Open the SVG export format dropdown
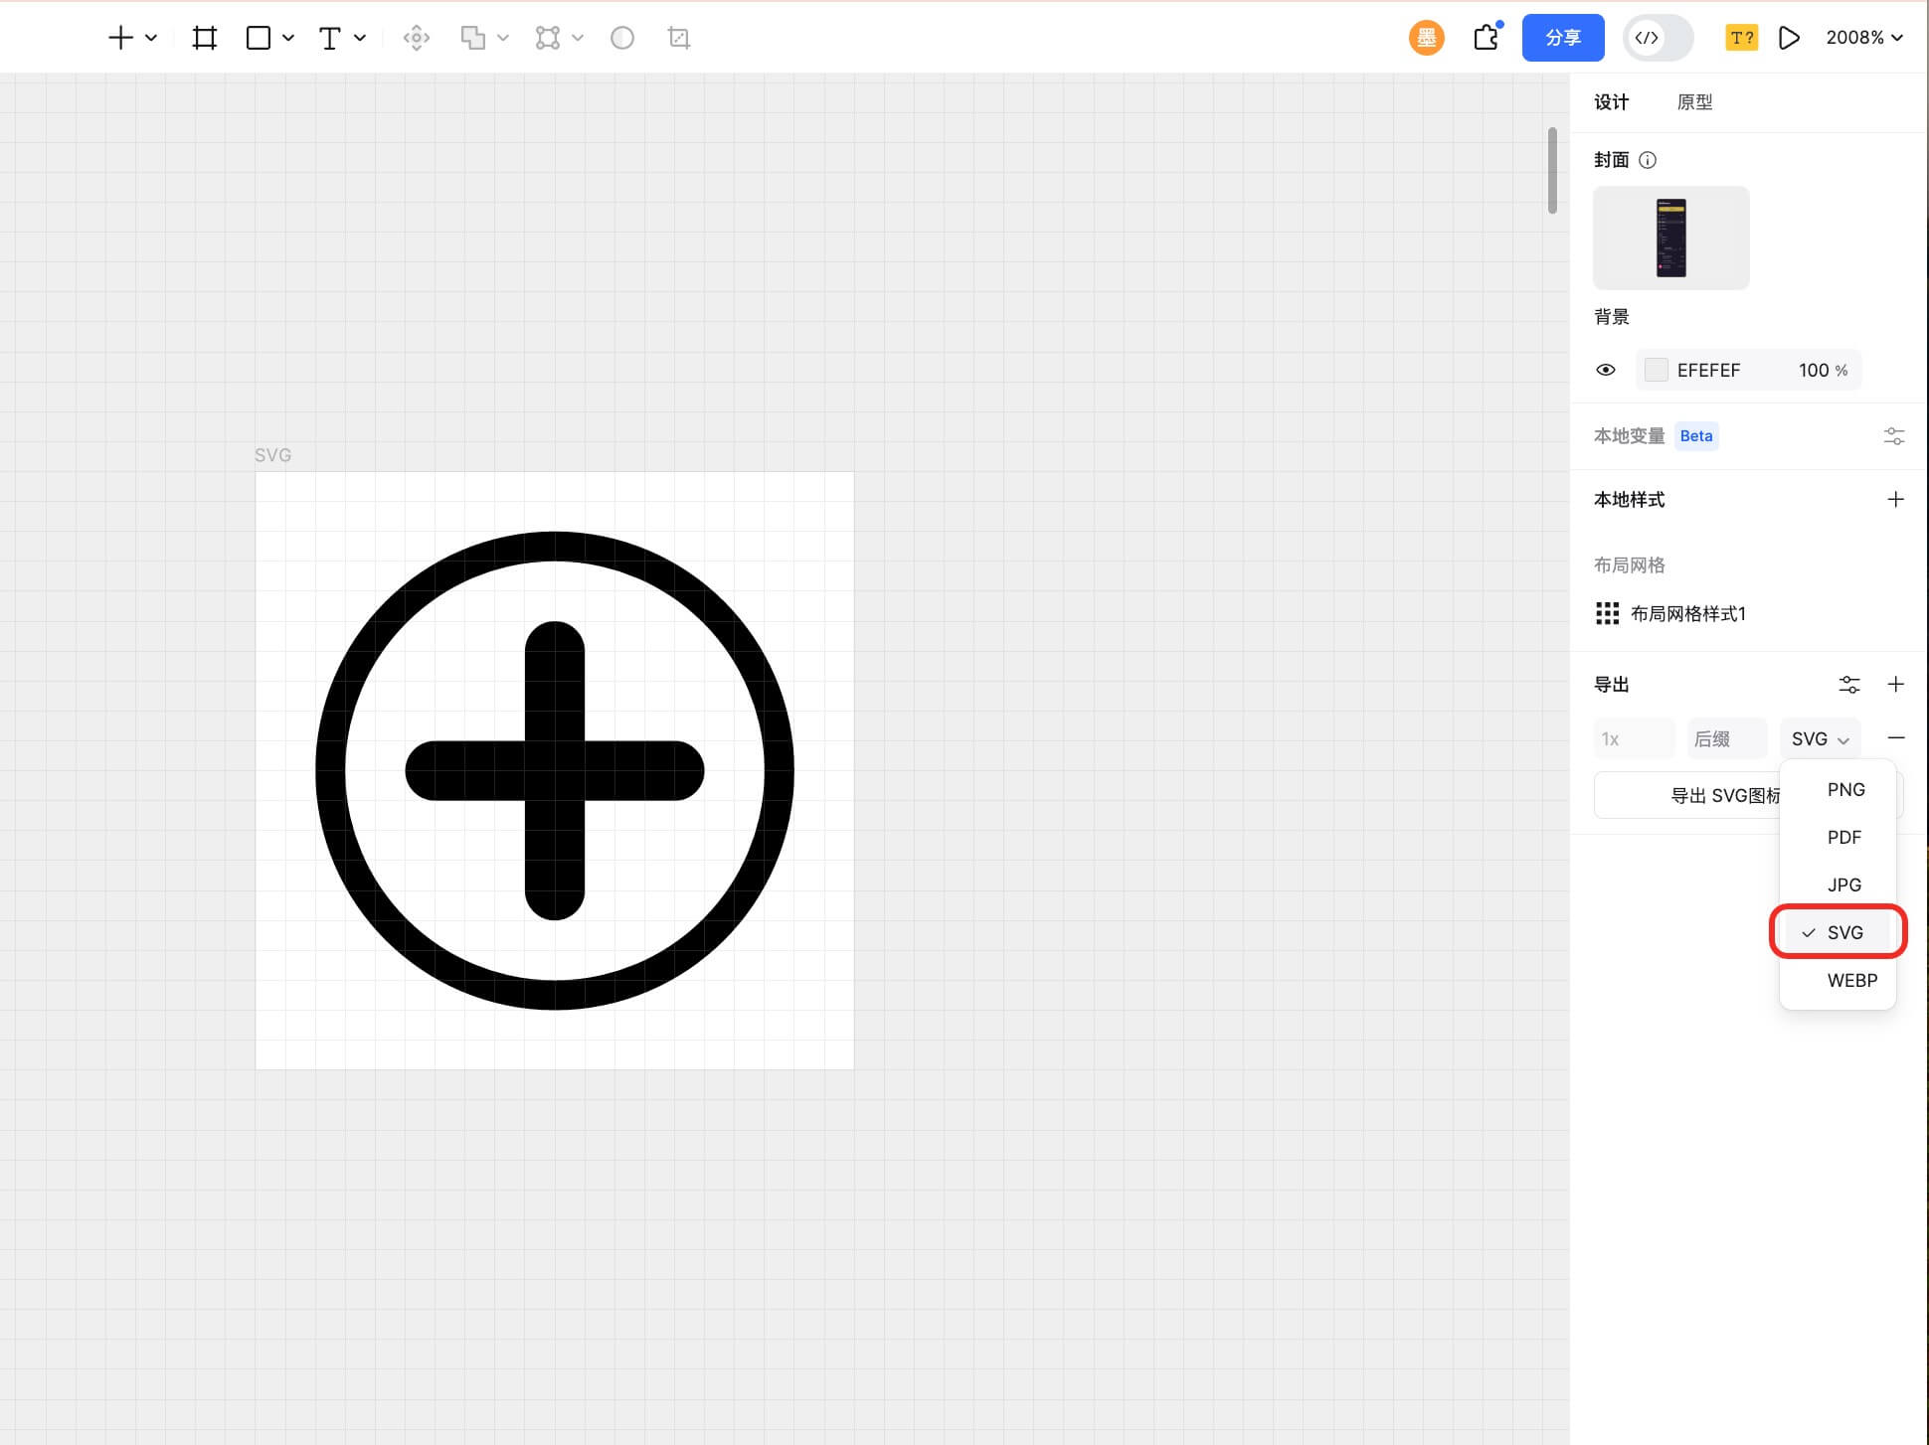This screenshot has height=1445, width=1929. coord(1819,738)
